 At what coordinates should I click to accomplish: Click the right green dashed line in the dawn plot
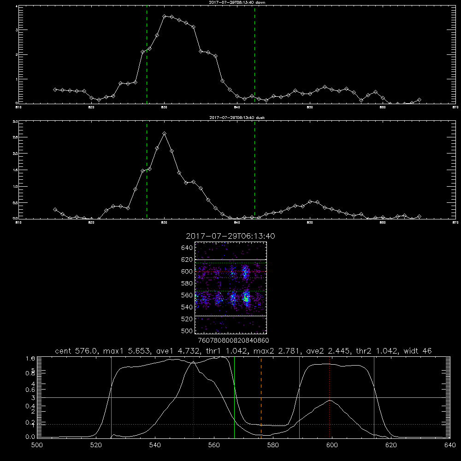coord(254,55)
